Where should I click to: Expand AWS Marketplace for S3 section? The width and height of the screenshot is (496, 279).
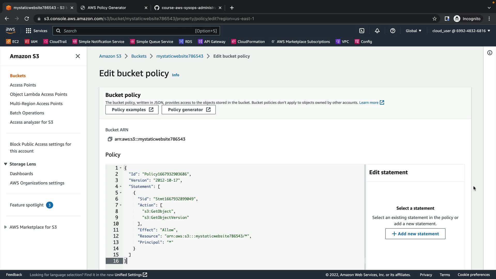(5, 227)
